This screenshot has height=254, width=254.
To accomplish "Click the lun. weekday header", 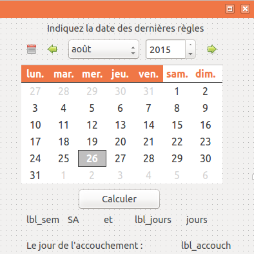I will (x=35, y=74).
